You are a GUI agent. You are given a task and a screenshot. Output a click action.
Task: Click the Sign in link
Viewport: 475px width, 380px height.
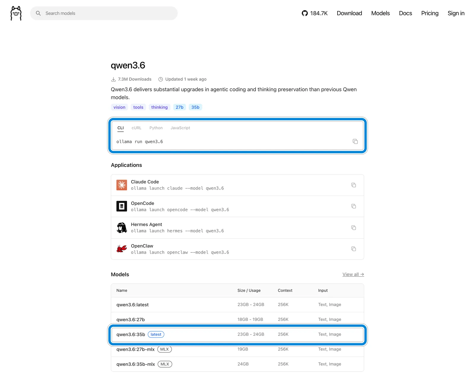[x=456, y=13]
